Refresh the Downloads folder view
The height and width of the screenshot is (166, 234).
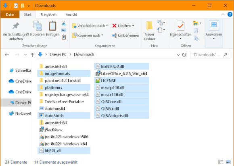pyautogui.click(x=184, y=55)
